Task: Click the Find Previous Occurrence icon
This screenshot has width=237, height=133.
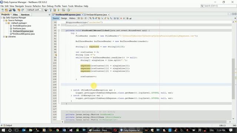Action: pos(93,18)
